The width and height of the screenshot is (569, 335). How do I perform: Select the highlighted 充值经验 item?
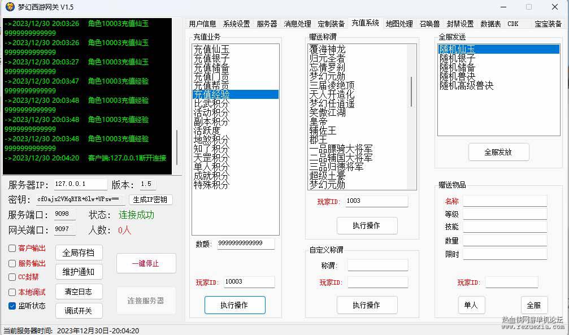click(x=236, y=94)
